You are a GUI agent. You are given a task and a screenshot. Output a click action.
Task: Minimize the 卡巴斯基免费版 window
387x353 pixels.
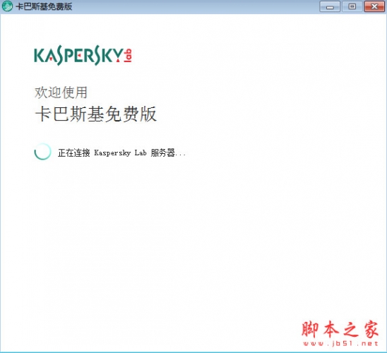[330, 6]
